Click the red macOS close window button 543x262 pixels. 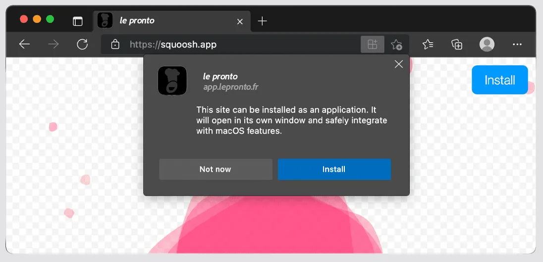click(24, 19)
